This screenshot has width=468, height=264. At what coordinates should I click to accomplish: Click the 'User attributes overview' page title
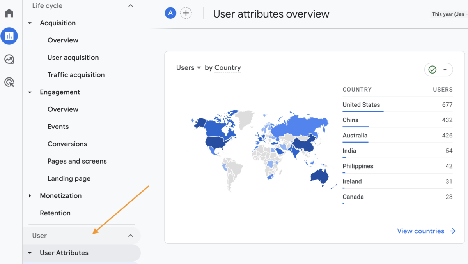pos(271,14)
